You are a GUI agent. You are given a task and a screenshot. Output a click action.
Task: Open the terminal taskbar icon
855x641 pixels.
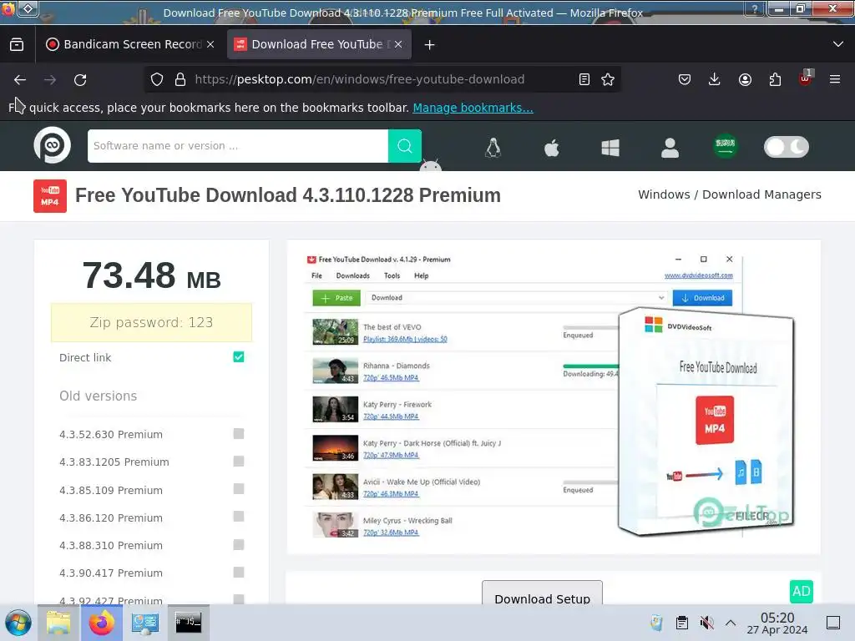point(188,622)
